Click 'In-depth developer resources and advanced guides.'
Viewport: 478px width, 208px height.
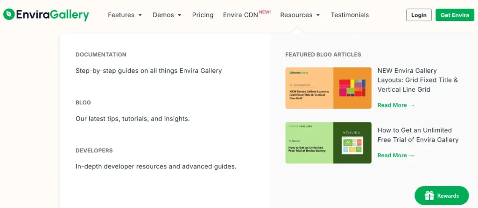[156, 167]
